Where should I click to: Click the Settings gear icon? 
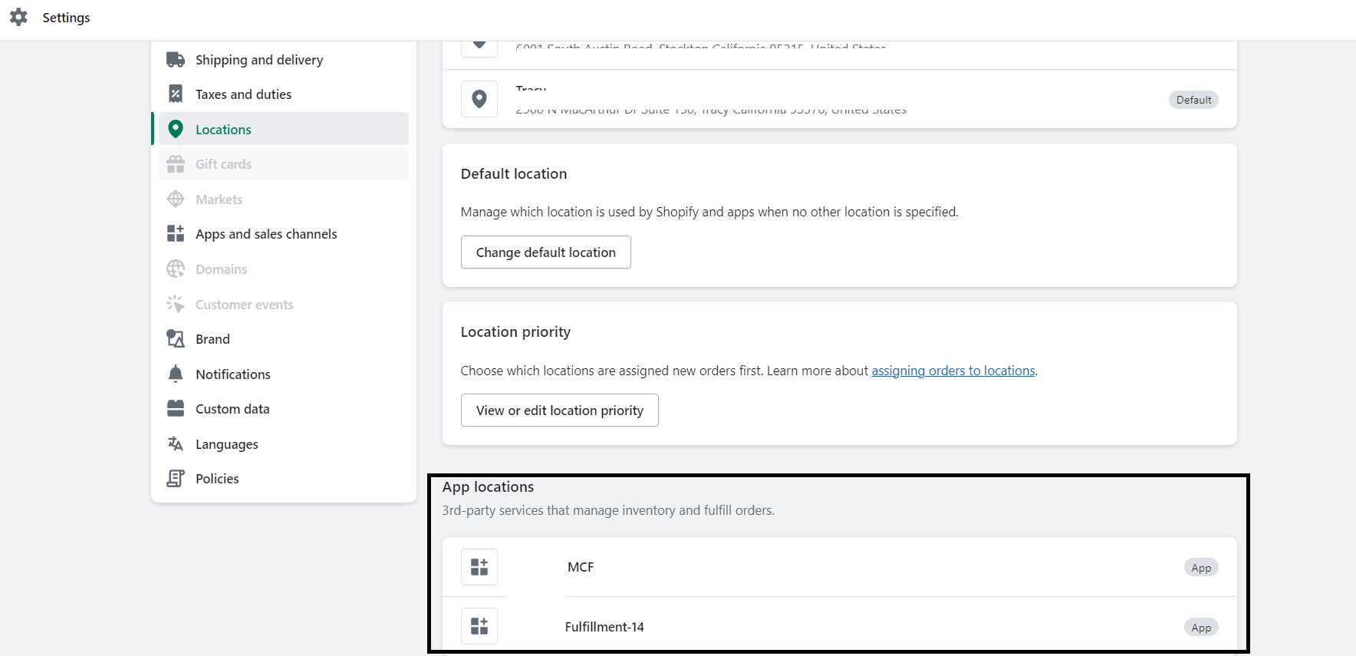pyautogui.click(x=18, y=17)
